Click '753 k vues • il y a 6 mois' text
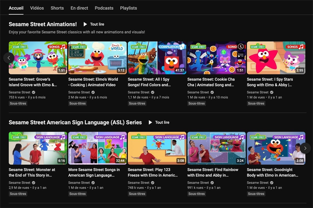313x208 pixels. tap(27, 97)
